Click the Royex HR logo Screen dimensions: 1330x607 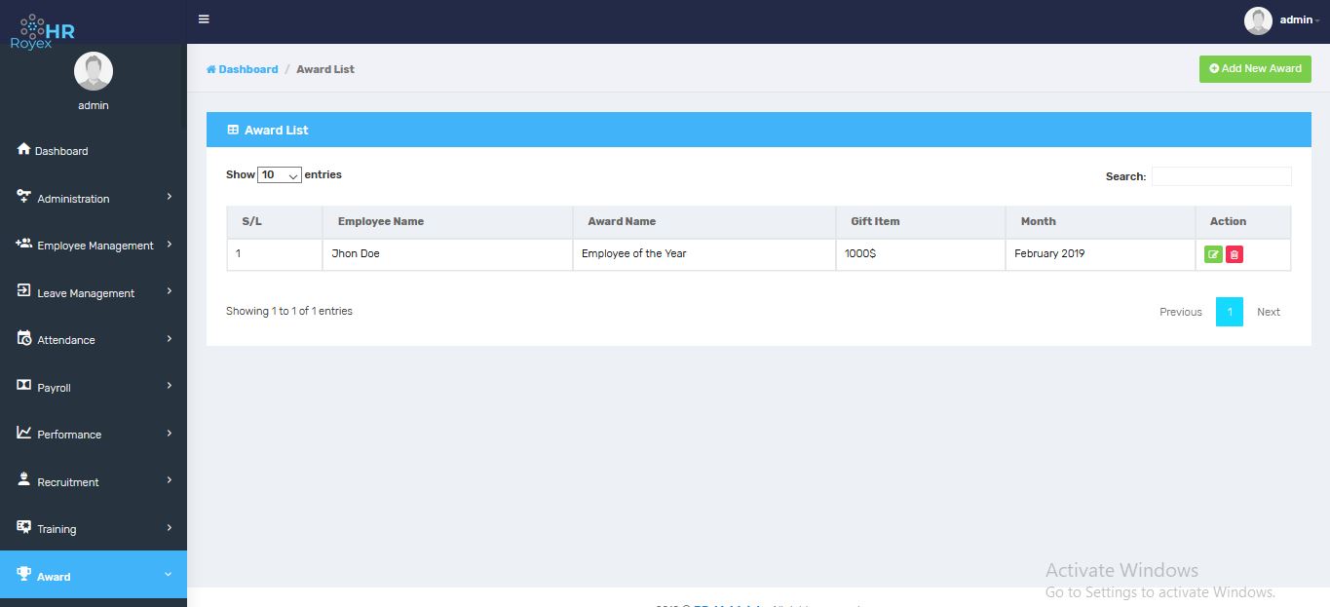coord(43,31)
